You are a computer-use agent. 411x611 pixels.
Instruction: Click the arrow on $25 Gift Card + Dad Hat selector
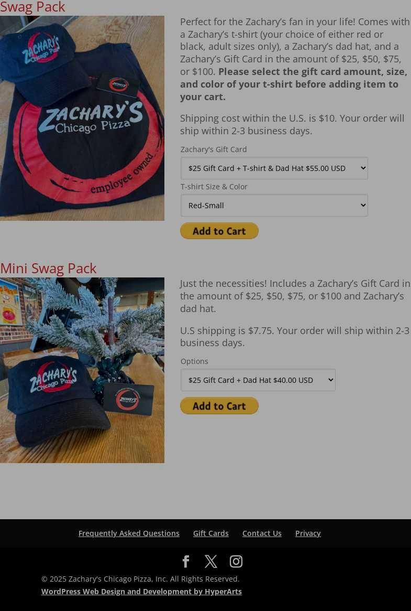tap(330, 380)
